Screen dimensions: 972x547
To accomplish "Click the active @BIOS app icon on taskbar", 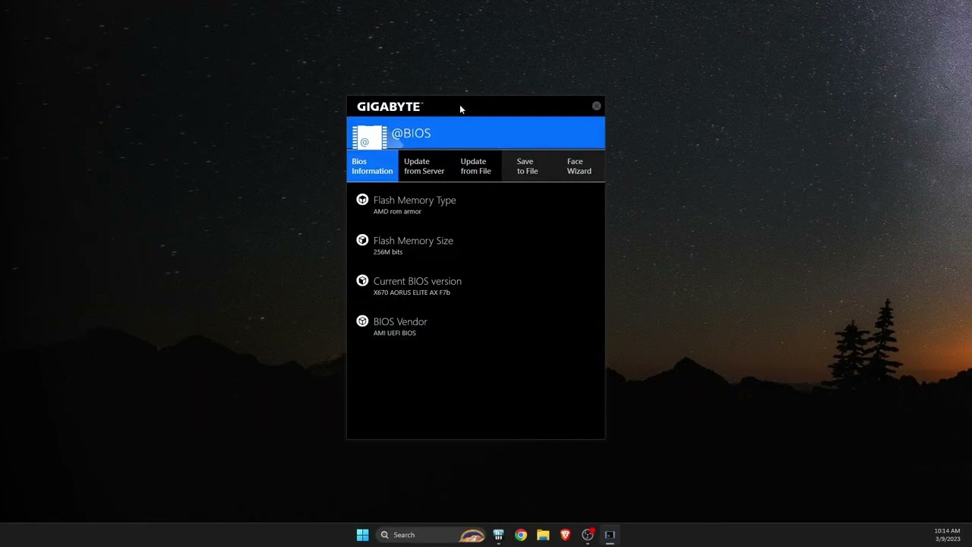I will (610, 535).
